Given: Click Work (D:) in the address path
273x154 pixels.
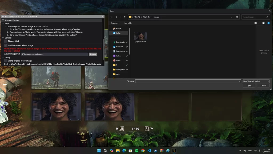Looking at the screenshot, I should coord(147,17).
